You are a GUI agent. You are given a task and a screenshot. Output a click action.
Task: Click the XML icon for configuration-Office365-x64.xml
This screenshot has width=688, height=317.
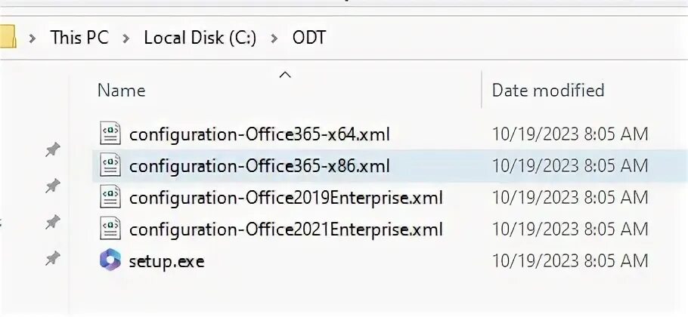(x=110, y=134)
